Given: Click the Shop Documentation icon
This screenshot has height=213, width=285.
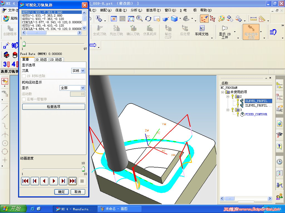Looking at the screenshot, I should coord(202,31).
